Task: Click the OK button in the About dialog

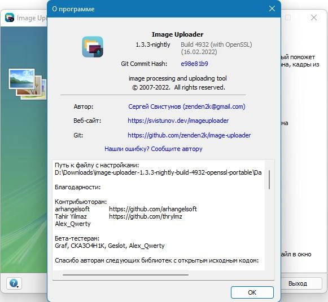Action: (252, 292)
